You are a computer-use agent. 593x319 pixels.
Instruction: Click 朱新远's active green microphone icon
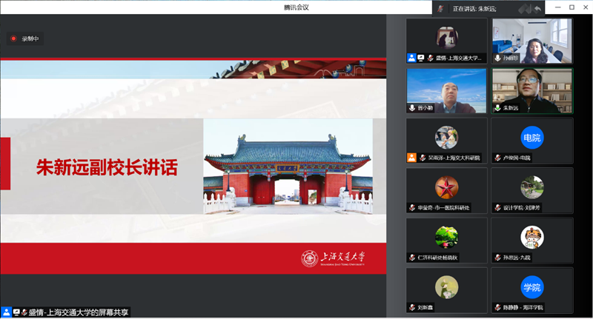[497, 108]
